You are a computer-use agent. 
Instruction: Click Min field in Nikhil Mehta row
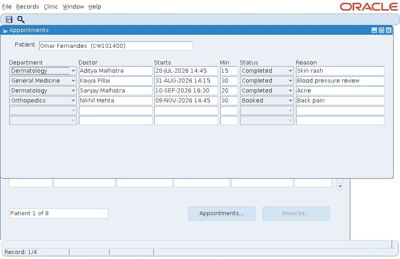pyautogui.click(x=229, y=101)
